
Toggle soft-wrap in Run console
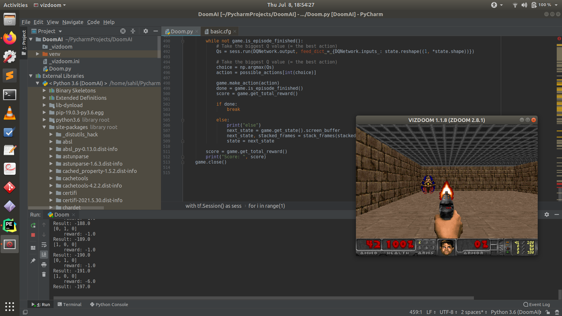click(44, 245)
